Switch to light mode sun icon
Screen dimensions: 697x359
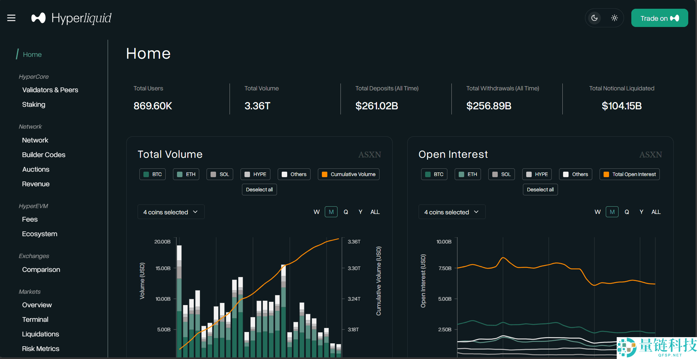click(x=615, y=18)
